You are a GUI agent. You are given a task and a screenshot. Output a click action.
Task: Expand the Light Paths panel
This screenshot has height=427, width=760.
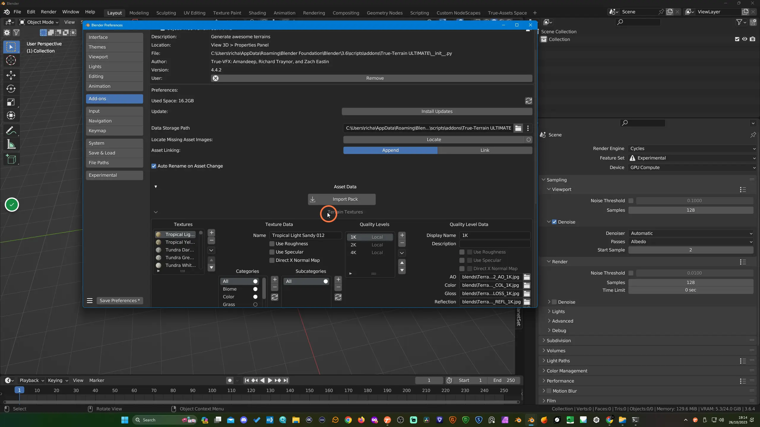[x=558, y=361]
